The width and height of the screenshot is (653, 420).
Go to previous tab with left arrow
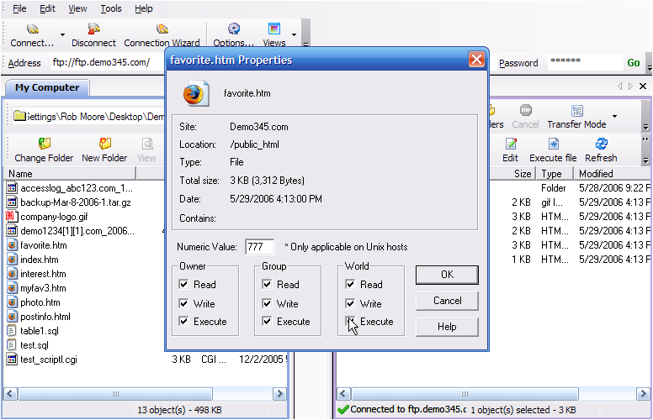tap(620, 86)
